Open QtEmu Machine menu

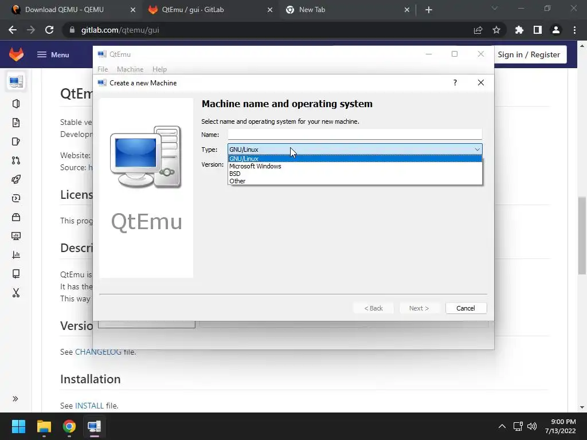tap(130, 69)
